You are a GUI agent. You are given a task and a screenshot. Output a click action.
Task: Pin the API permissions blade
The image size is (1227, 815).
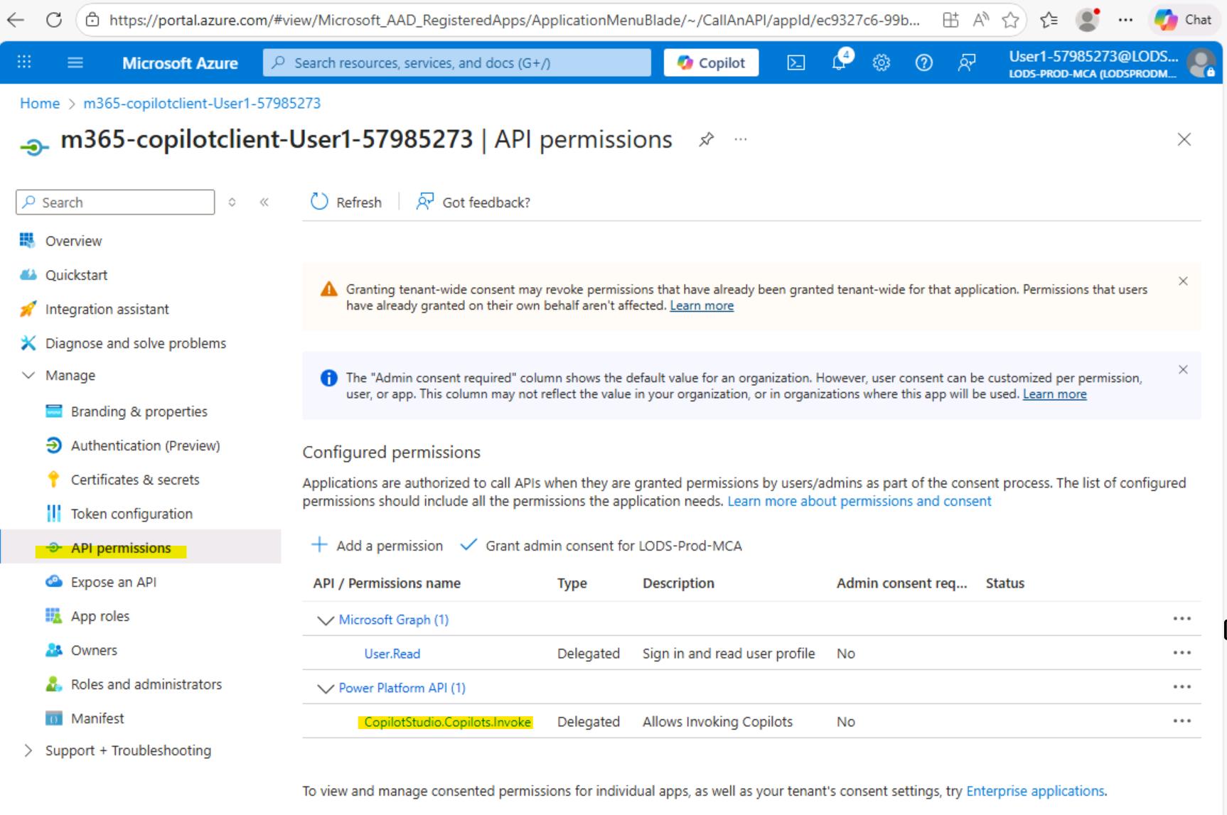706,139
